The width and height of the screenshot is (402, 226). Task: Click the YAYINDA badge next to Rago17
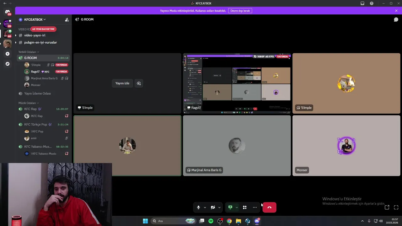62,72
